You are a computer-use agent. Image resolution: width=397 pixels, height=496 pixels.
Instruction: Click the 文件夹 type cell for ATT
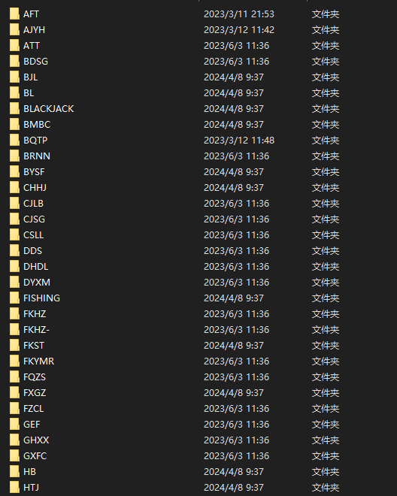(x=326, y=46)
